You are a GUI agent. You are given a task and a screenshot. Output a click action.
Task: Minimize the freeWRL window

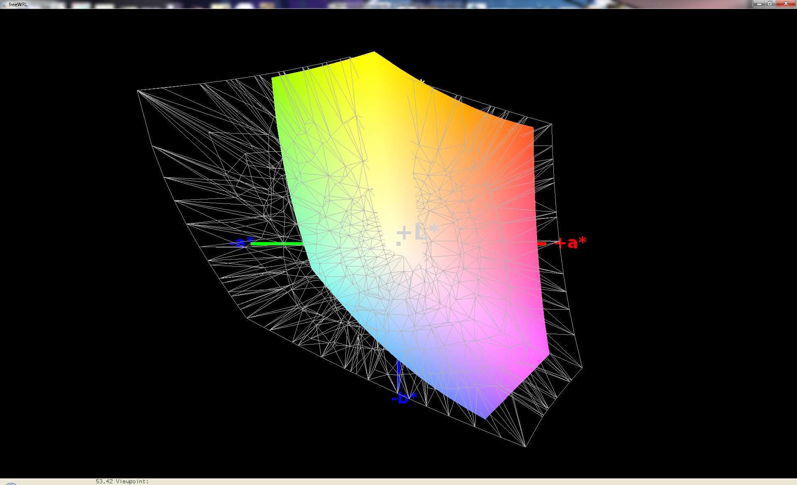click(759, 4)
